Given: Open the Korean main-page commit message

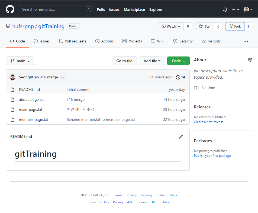Looking at the screenshot, I should point(80,109).
